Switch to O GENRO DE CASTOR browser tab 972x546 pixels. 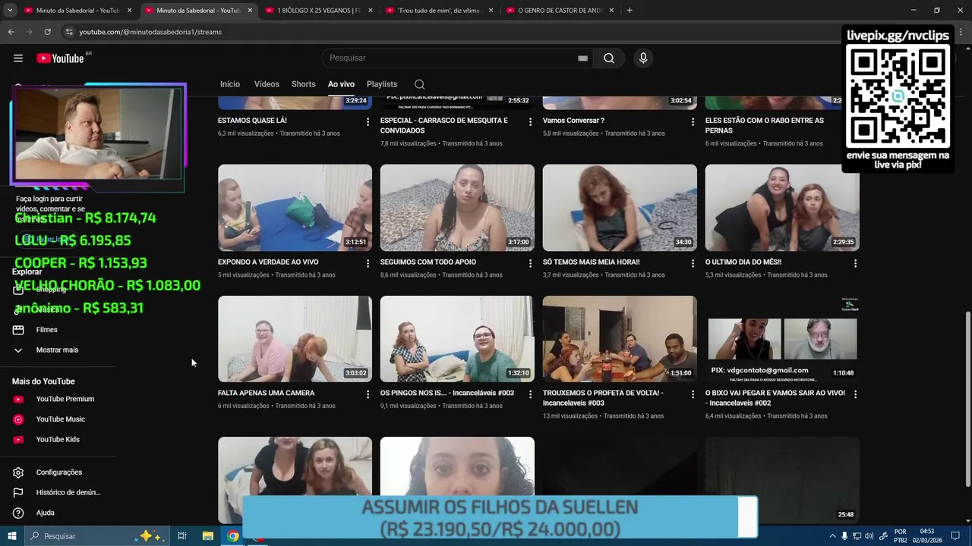(559, 11)
